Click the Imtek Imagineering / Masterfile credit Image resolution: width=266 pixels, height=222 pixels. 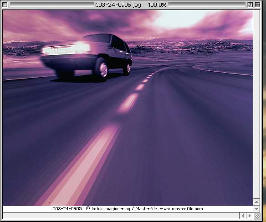tap(124, 209)
